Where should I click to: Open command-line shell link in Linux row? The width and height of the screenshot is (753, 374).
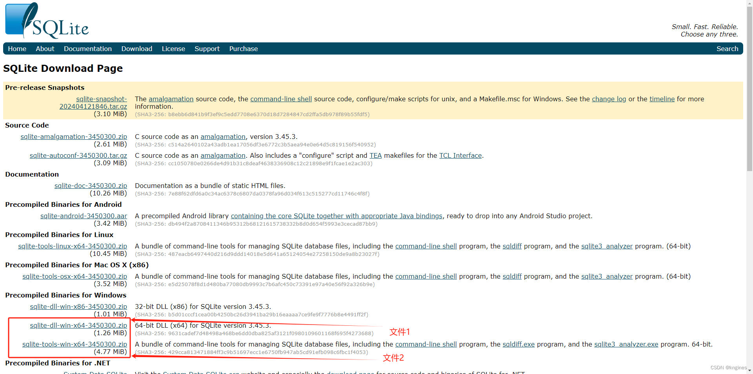click(426, 246)
